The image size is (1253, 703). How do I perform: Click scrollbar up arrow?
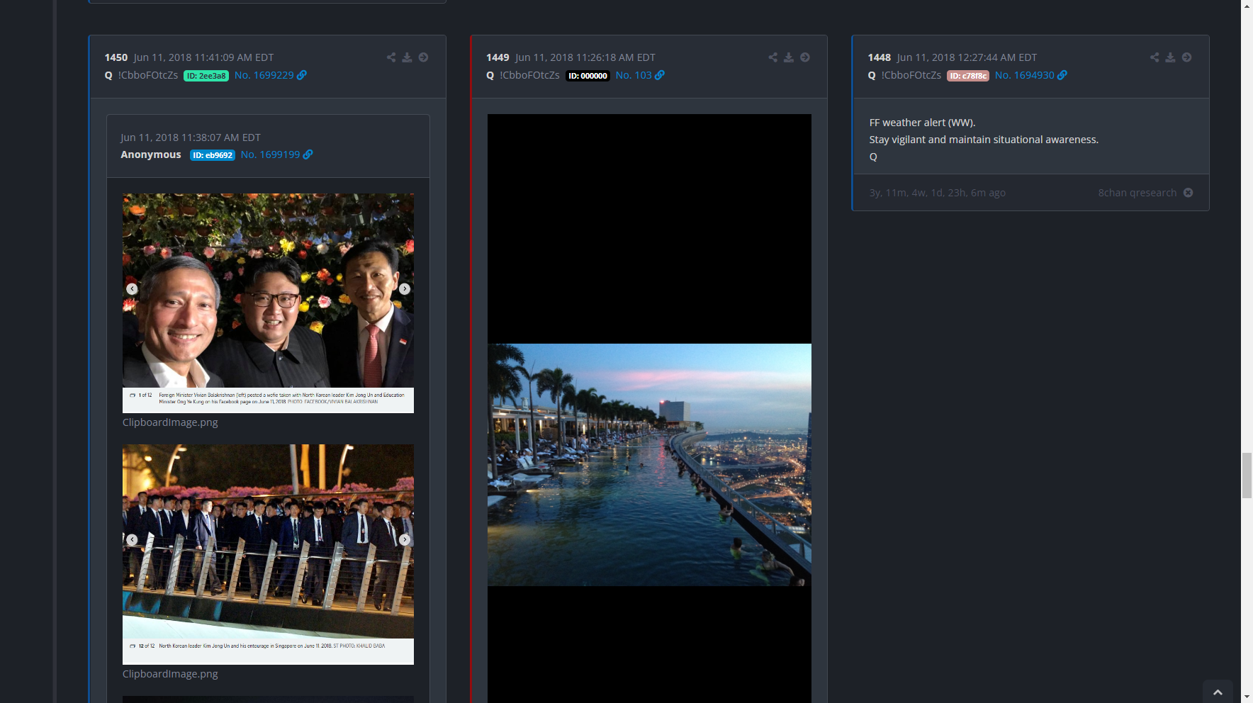[x=1247, y=5]
